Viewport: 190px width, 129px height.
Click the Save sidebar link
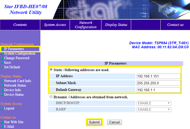coord(7,63)
